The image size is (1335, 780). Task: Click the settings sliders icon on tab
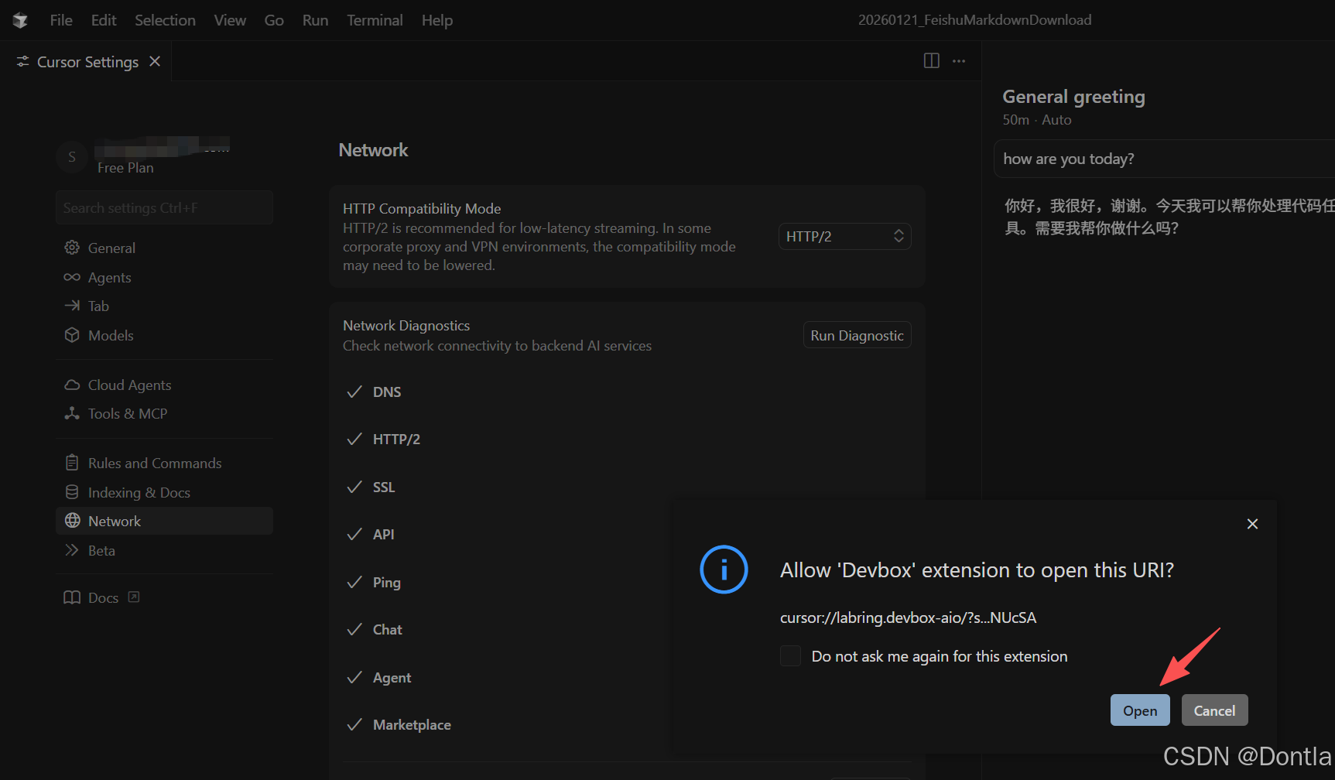[x=23, y=61]
